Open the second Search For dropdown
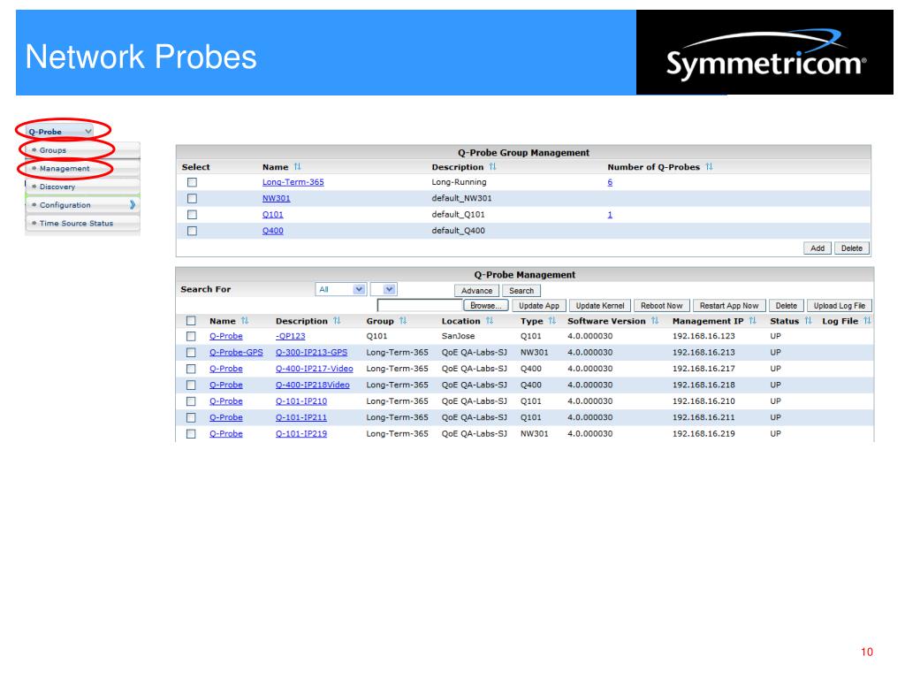905x679 pixels. (384, 289)
